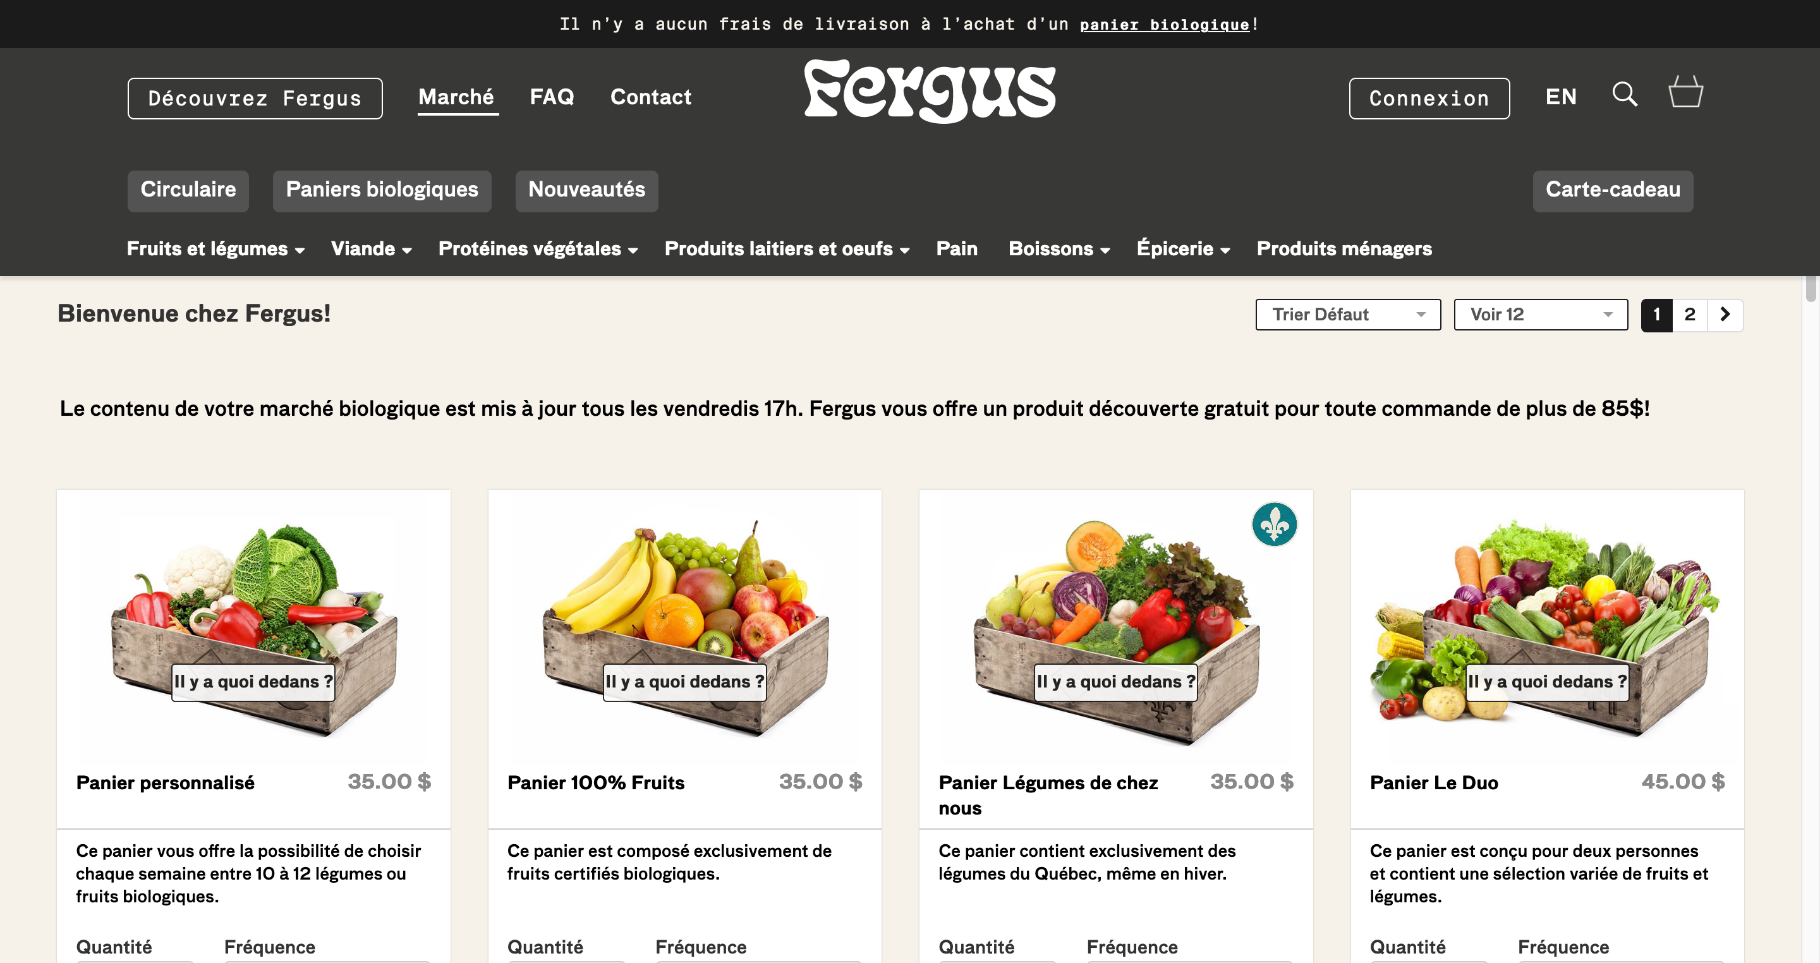Click the Québec fleur-de-lys badge
Image resolution: width=1820 pixels, height=963 pixels.
1274,524
